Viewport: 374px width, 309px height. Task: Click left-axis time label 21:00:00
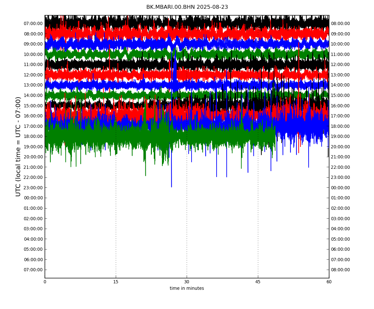point(33,167)
